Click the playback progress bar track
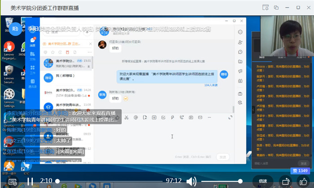The width and height of the screenshot is (314, 188). click(112, 181)
